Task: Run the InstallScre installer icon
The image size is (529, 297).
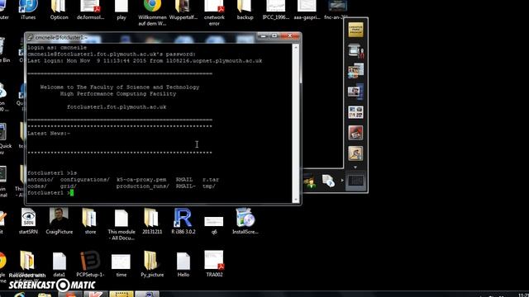Action: 245,221
